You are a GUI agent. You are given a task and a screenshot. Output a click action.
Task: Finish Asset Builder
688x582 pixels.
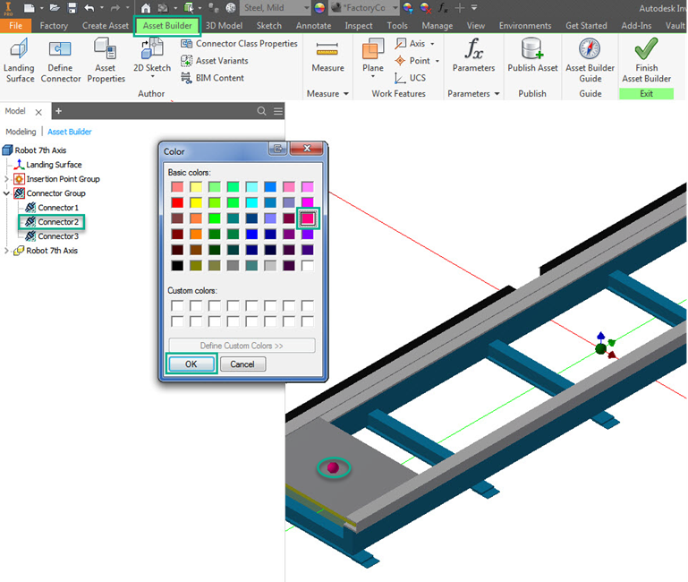tap(646, 61)
